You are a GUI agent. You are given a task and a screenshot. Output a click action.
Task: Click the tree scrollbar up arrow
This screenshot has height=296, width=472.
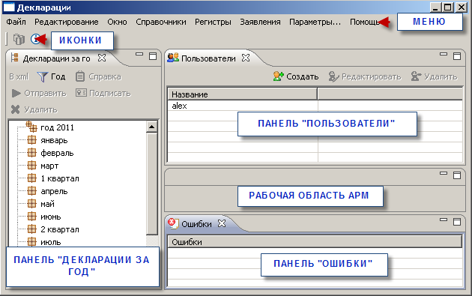click(151, 127)
